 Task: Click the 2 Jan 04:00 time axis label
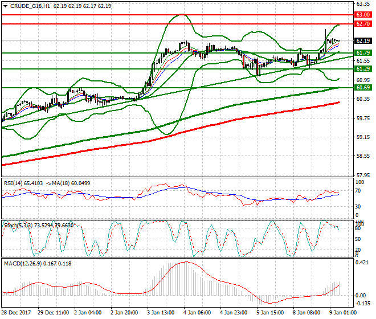click(88, 313)
